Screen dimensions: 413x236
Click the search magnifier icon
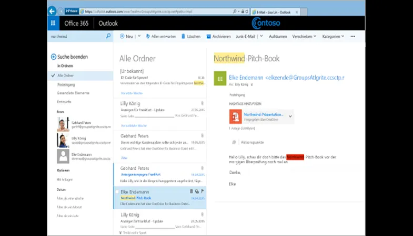108,37
